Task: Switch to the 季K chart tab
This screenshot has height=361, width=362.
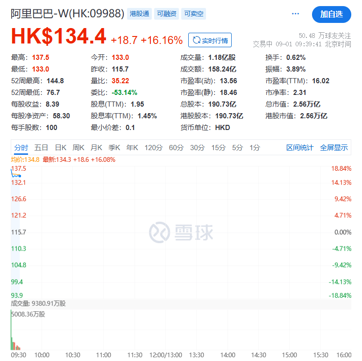Action: (x=114, y=147)
